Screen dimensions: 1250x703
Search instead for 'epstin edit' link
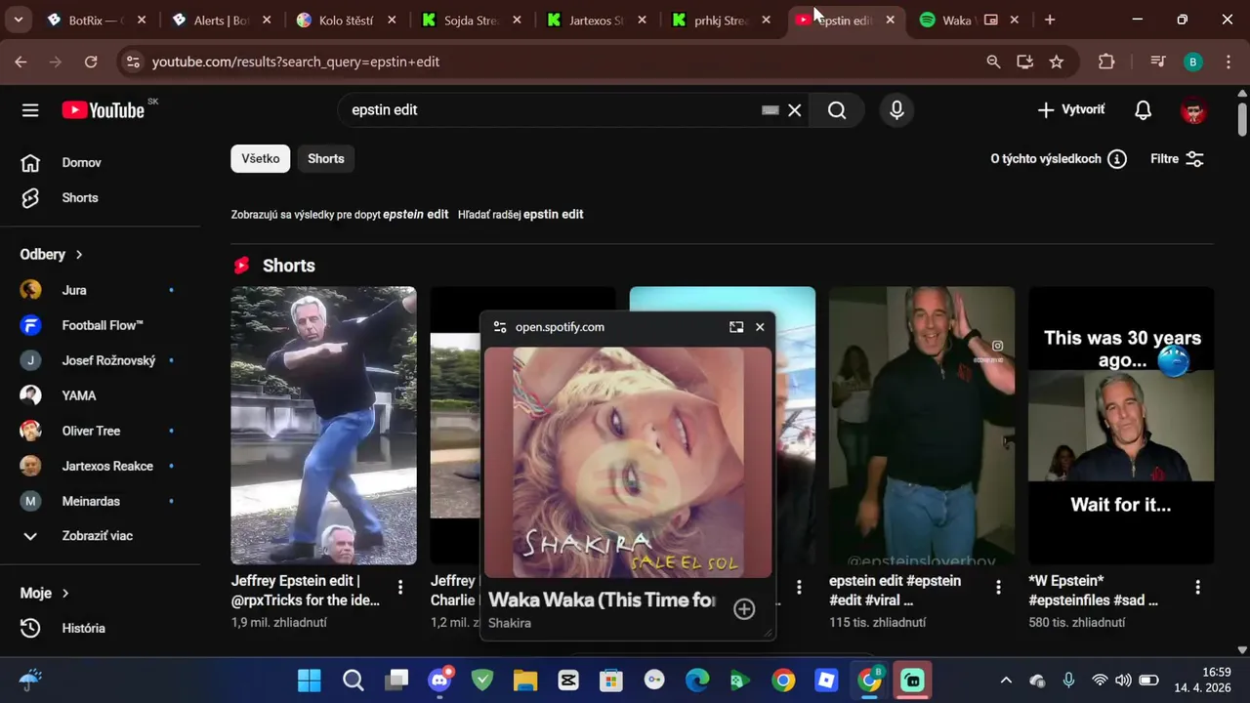pos(553,214)
